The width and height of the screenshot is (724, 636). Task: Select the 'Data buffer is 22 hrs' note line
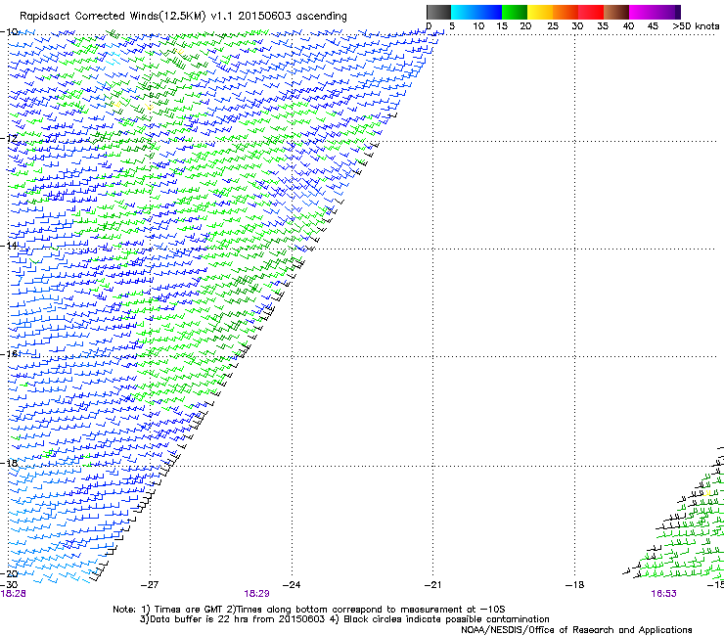[344, 619]
